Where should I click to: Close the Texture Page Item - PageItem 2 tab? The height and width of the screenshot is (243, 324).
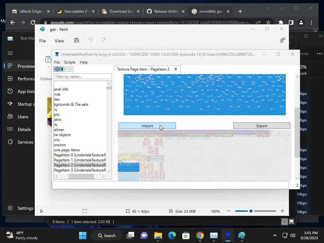(x=176, y=69)
